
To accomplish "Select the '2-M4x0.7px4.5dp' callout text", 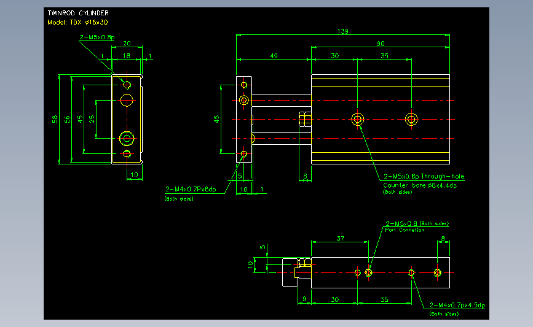I will [x=457, y=306].
